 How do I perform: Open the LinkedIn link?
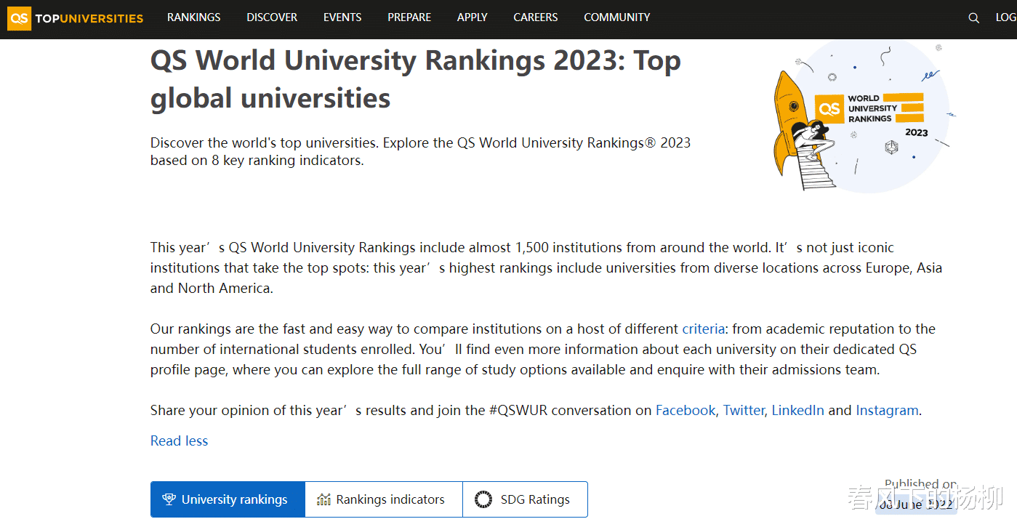[x=797, y=410]
